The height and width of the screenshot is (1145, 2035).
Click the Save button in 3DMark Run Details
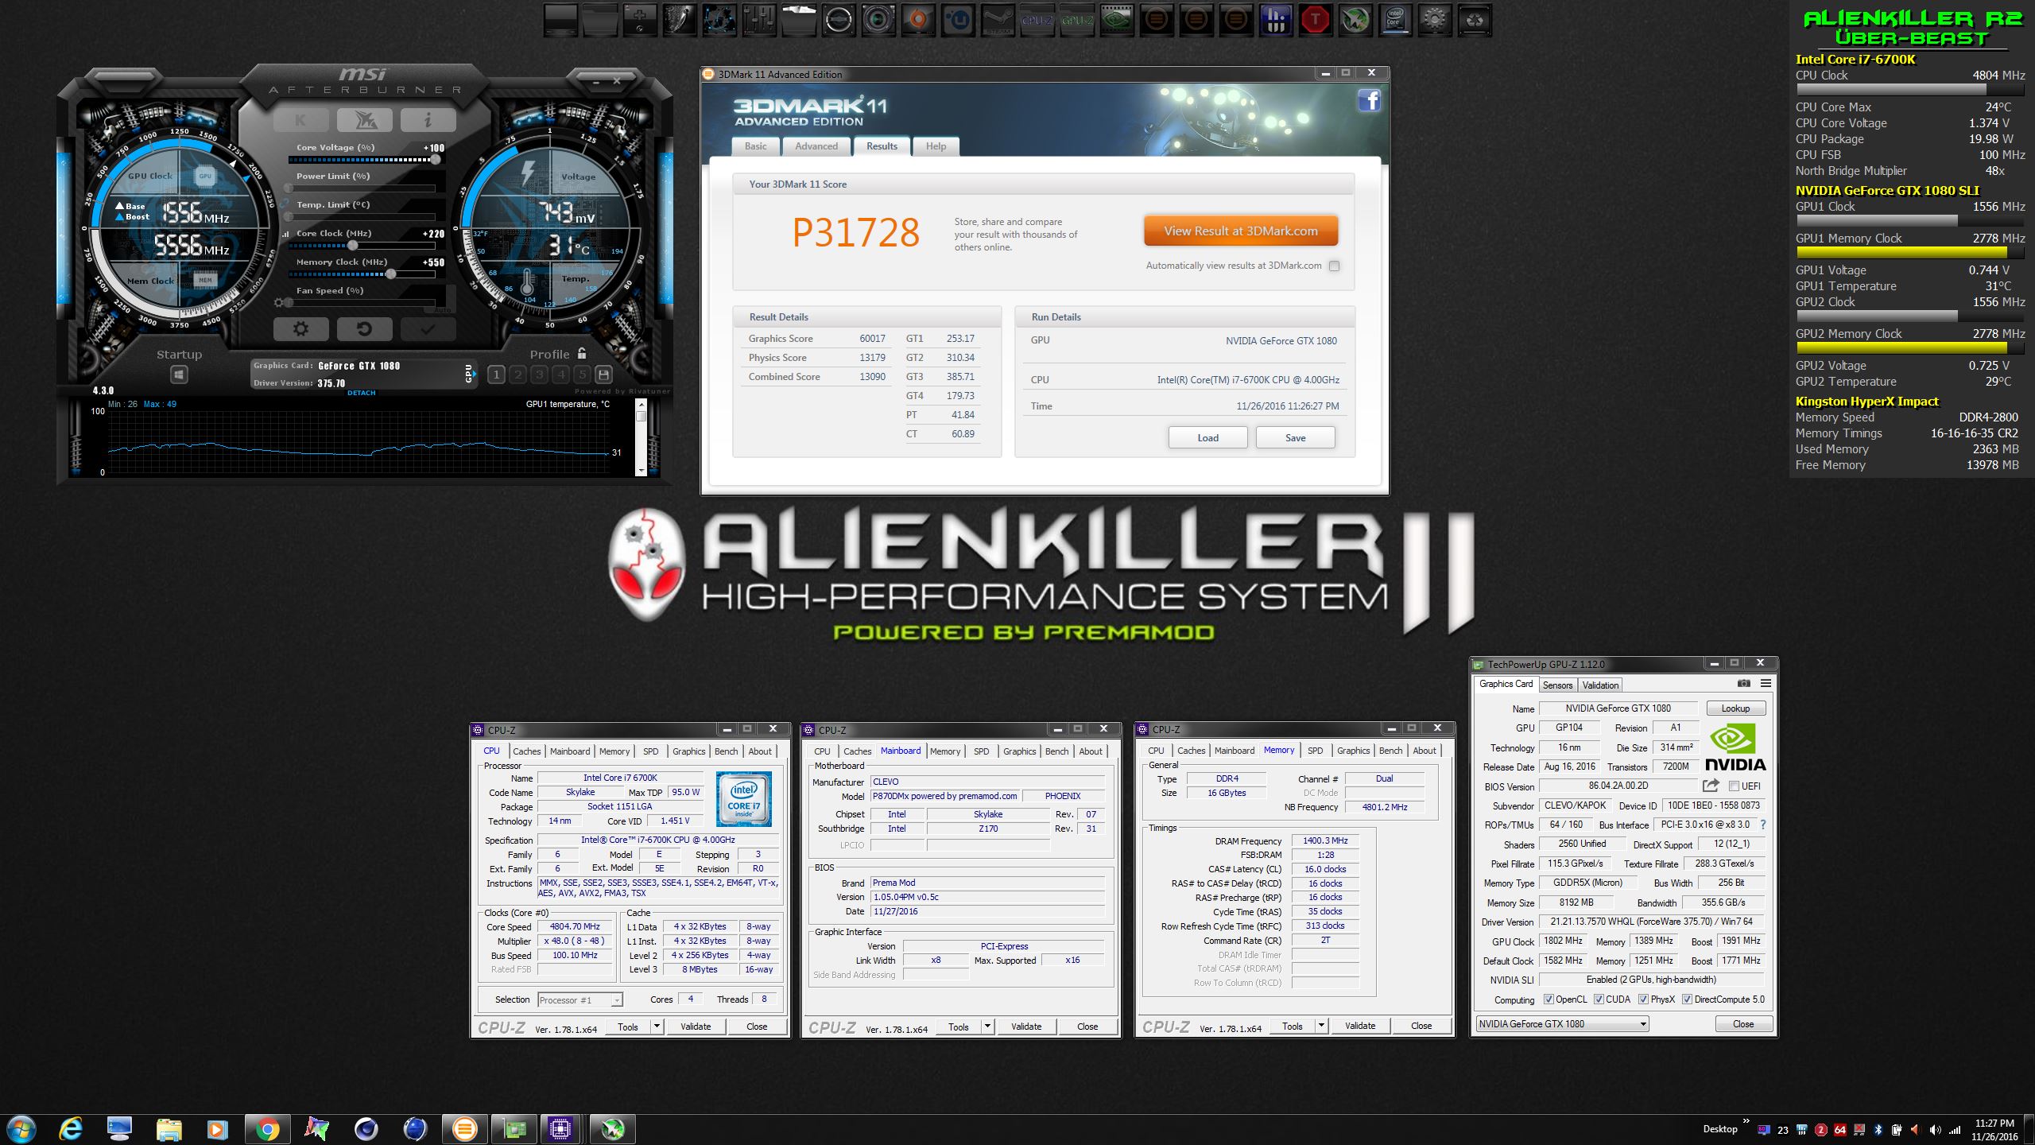[1295, 437]
